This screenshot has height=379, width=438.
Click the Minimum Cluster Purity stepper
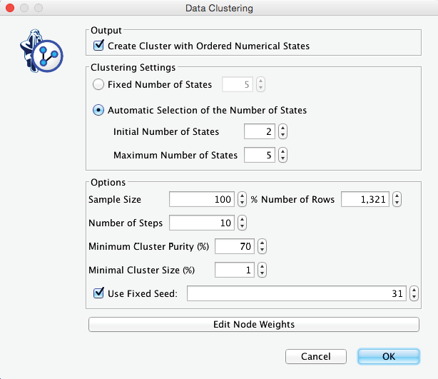pos(262,246)
